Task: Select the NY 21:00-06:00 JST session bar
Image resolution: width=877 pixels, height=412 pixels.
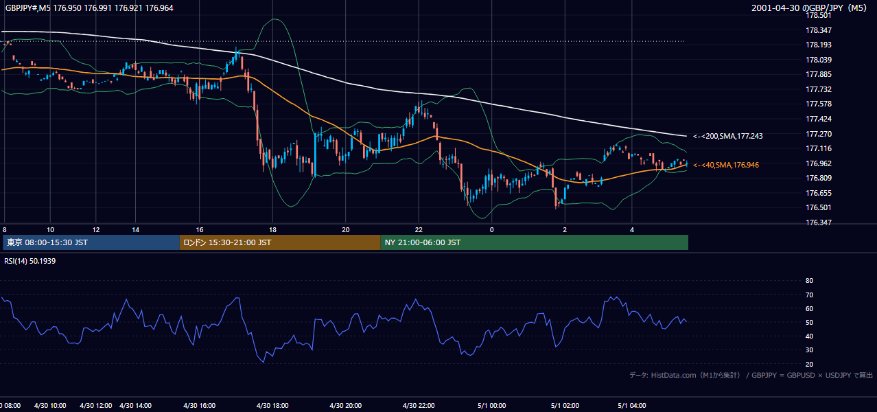Action: 535,242
